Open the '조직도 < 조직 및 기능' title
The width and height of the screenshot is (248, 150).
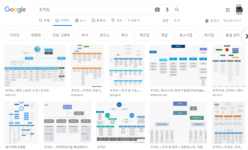pos(126,90)
